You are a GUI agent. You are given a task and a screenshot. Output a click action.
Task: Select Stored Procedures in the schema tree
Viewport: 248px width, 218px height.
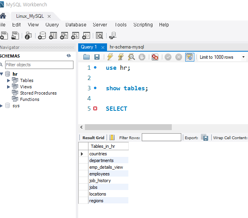point(38,93)
